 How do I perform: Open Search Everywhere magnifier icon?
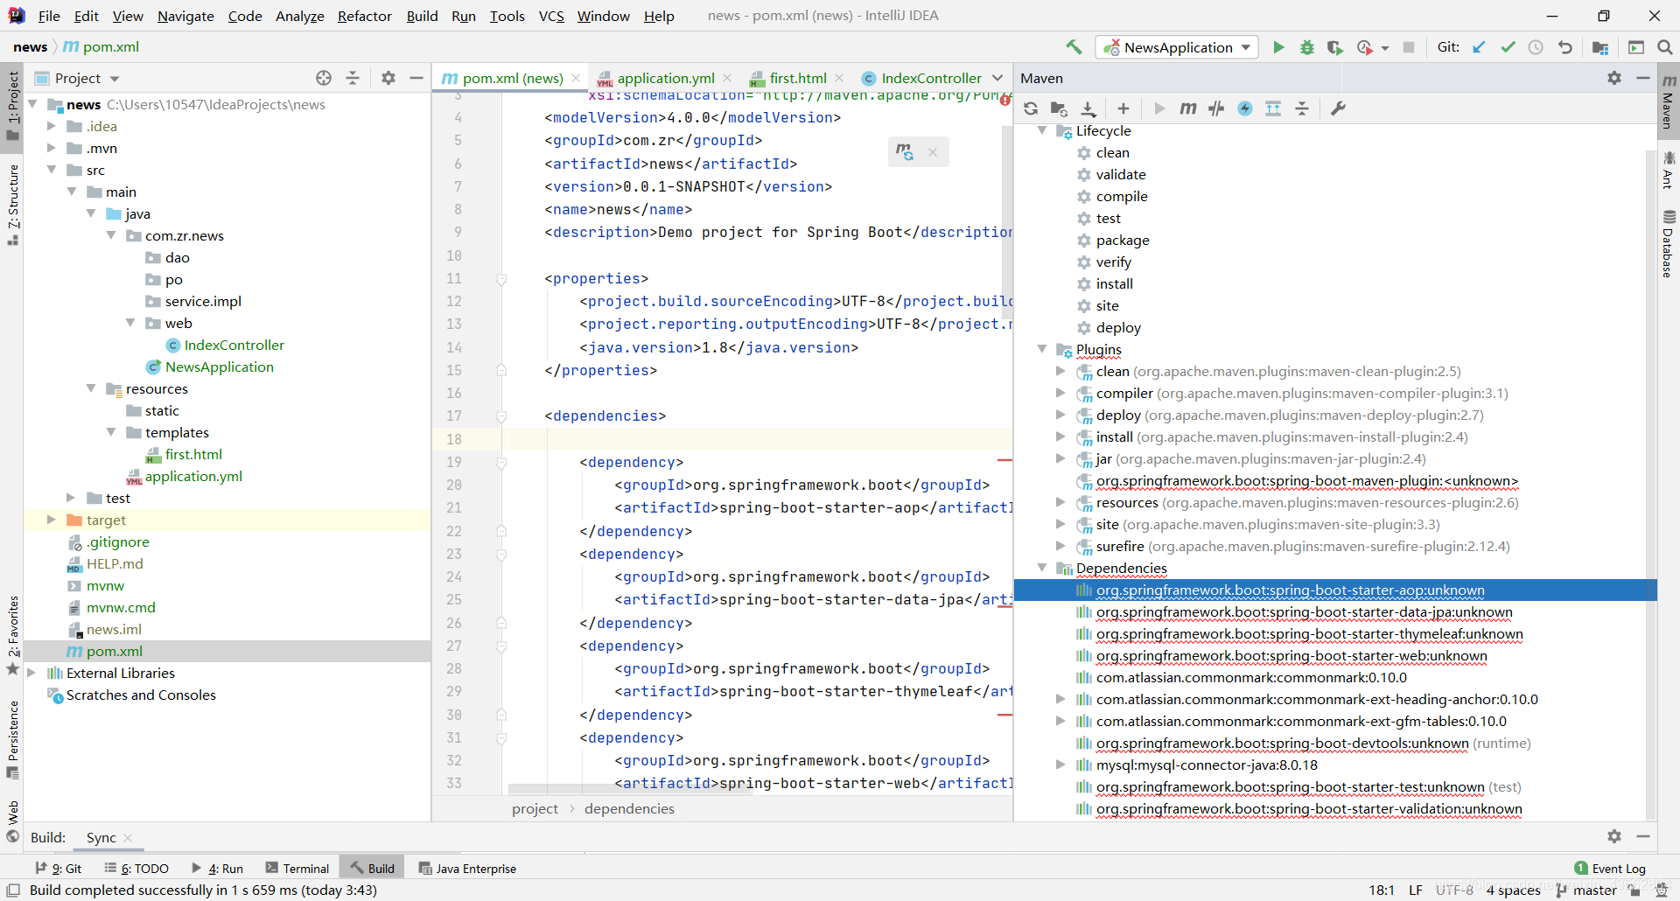coord(1664,47)
